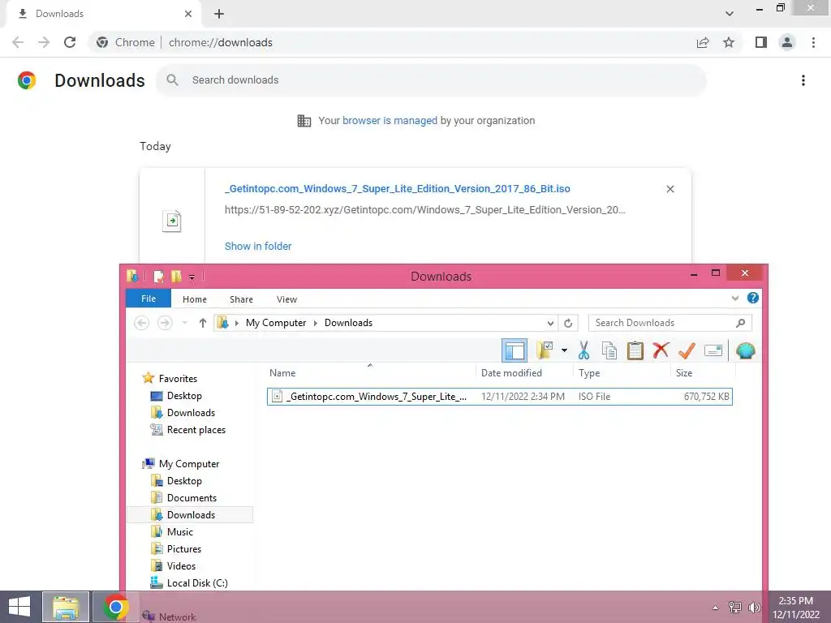Open Chrome profile avatar menu
The height and width of the screenshot is (623, 831).
[x=787, y=42]
